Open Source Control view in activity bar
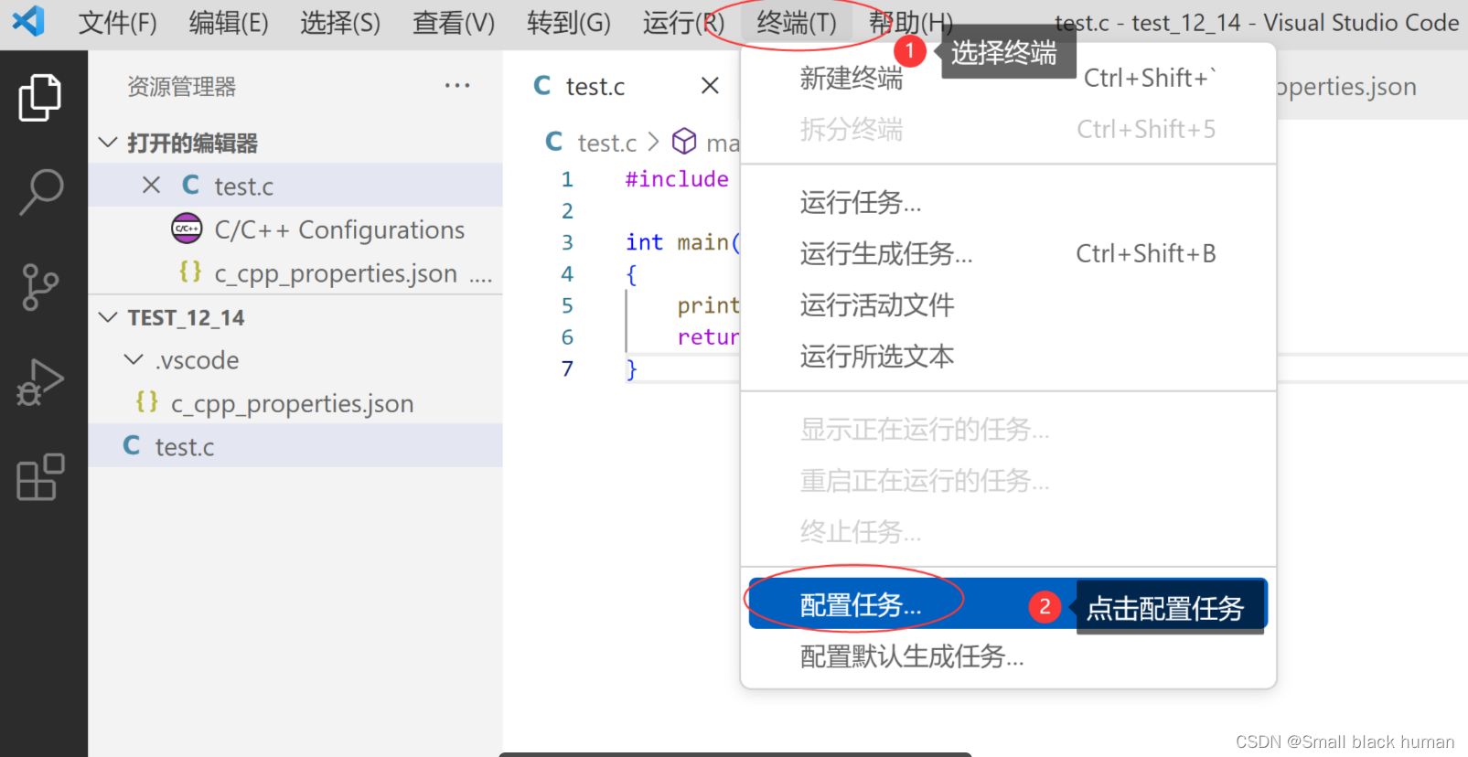 click(40, 287)
